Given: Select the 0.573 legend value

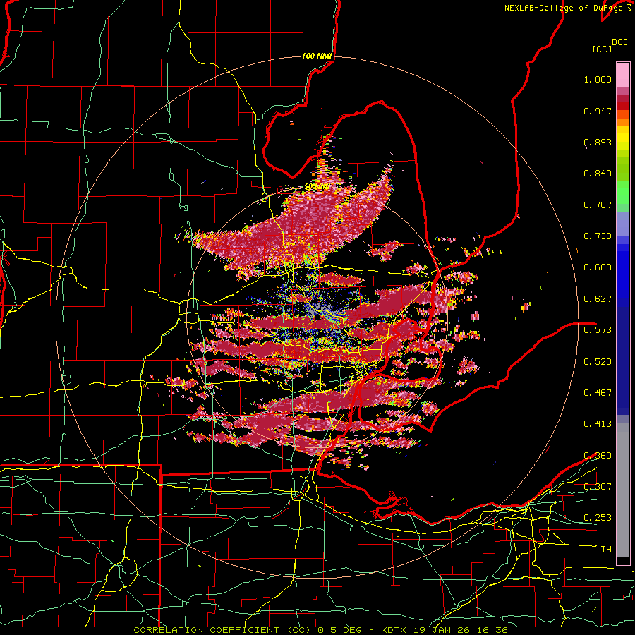Looking at the screenshot, I should [x=598, y=330].
